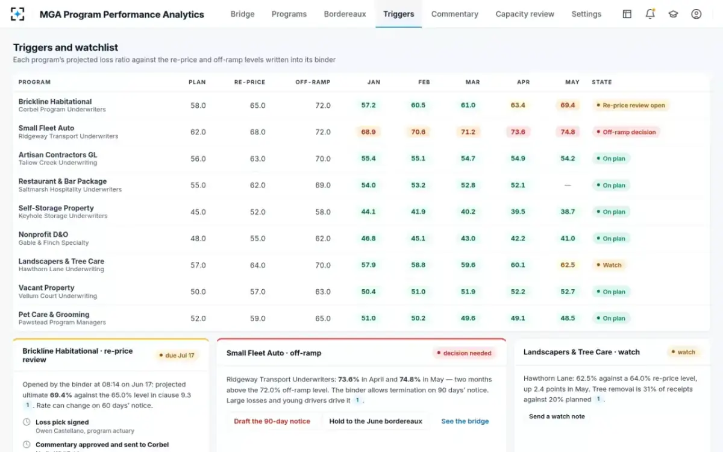Click Restaurant & Bar April value 52.1

point(518,185)
